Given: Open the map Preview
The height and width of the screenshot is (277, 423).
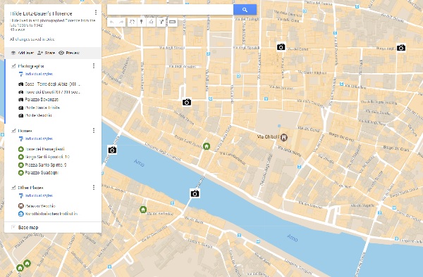Looking at the screenshot, I should point(69,53).
